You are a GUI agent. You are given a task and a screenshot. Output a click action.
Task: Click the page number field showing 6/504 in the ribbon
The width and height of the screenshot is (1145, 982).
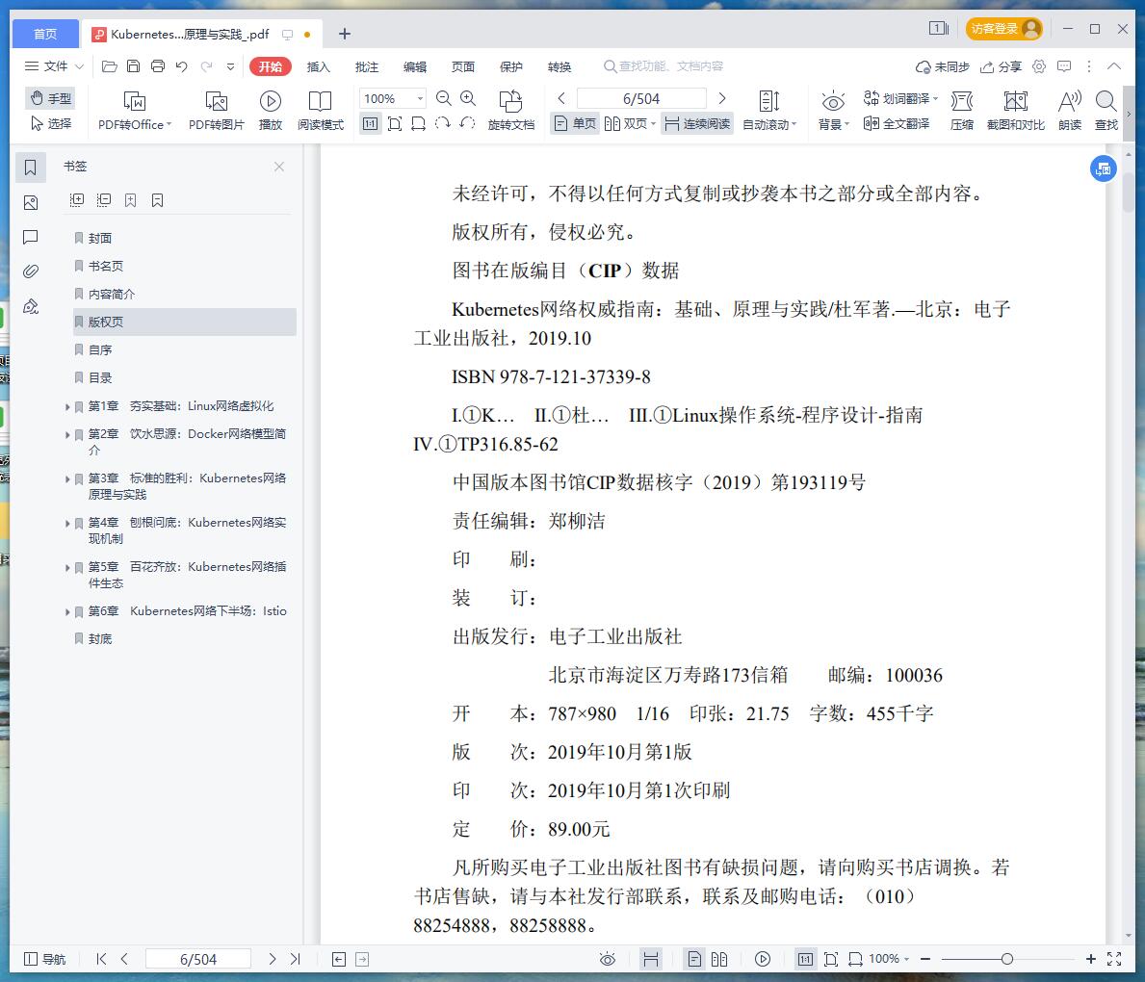[641, 98]
